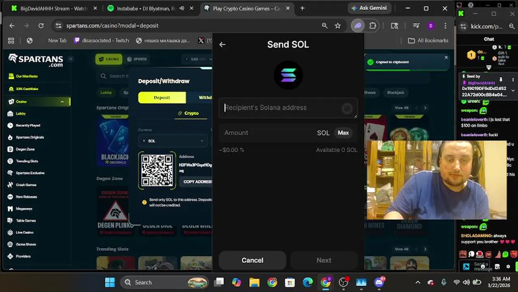Reload the spartans.com page
This screenshot has width=518, height=292.
pos(41,26)
